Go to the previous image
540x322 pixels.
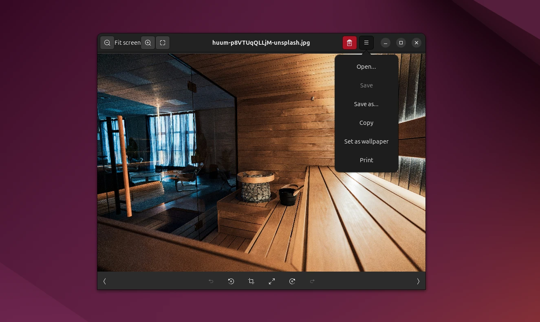point(105,281)
